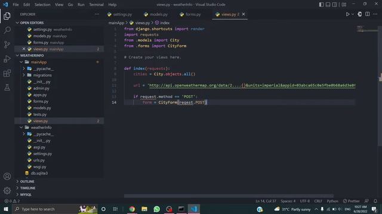Collapse the Open Editors section
This screenshot has height=214, width=382.
coord(59,23)
